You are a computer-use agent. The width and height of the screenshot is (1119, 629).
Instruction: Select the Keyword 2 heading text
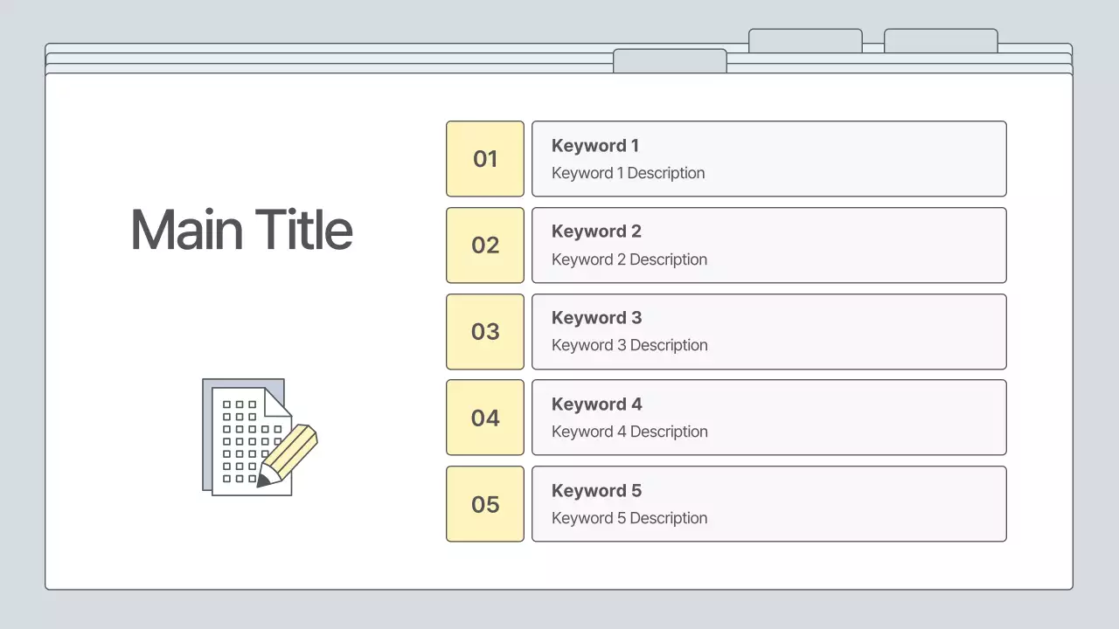(x=596, y=232)
